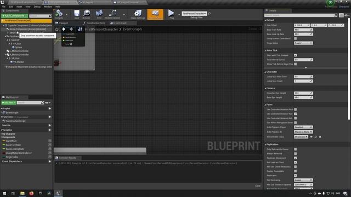
Task: Open the notification center in the taskbar
Action: click(345, 193)
